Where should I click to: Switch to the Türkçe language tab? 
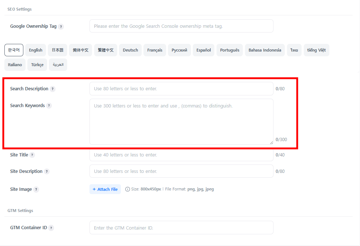[x=37, y=65]
